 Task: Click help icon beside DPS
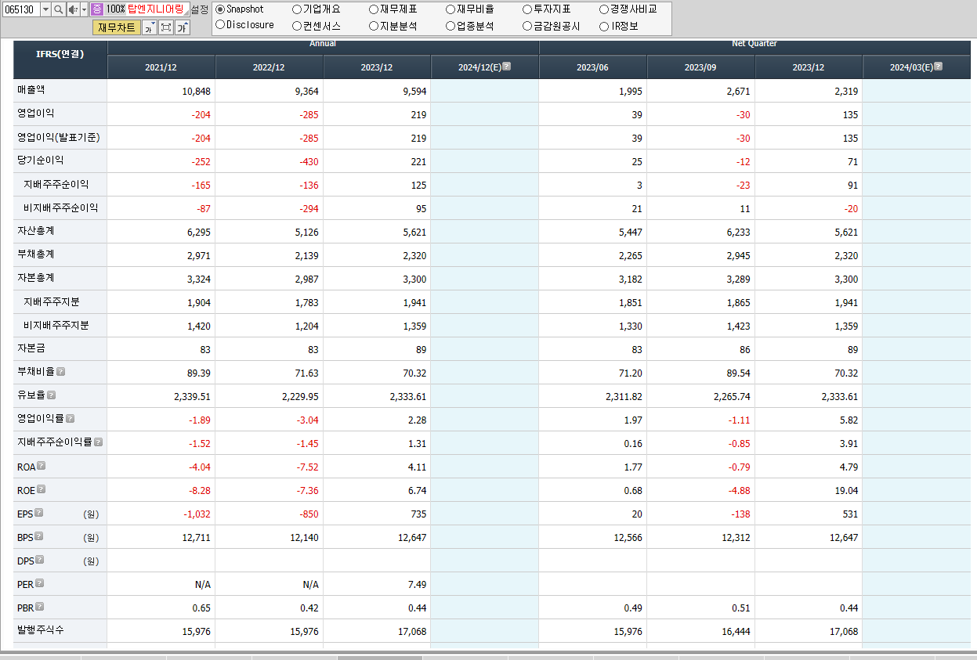(x=40, y=560)
